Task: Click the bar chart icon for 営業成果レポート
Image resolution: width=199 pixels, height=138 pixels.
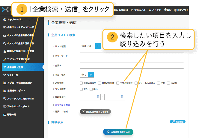Action: [x=5, y=91]
